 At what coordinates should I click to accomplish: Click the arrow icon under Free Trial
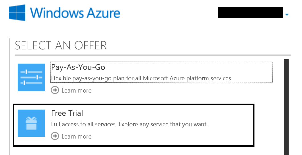coord(55,136)
